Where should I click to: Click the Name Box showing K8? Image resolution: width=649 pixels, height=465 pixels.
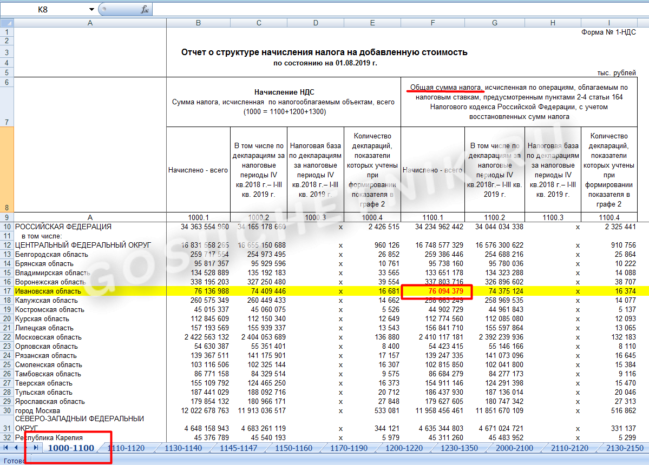pyautogui.click(x=43, y=10)
